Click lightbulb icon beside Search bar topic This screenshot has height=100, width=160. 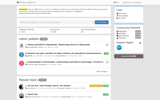click(26, 94)
